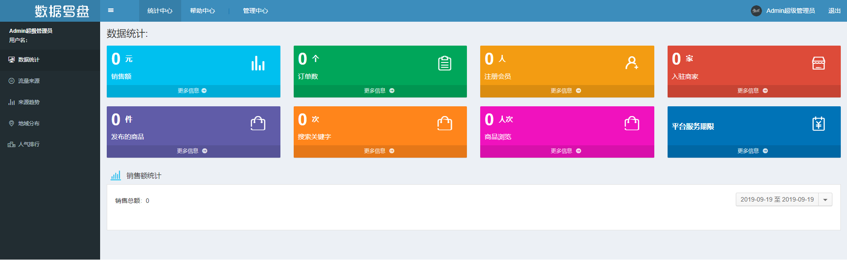The image size is (847, 260).
Task: Click 退出 to log out
Action: point(835,11)
